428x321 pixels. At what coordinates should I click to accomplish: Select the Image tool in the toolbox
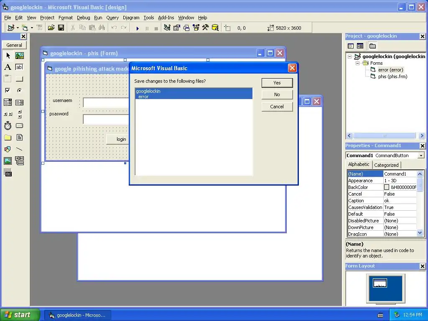8,161
